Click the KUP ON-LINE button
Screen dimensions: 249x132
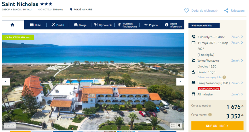click(217, 126)
